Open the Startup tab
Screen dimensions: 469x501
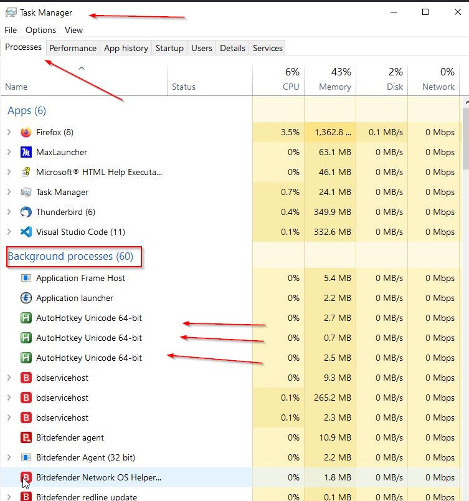click(169, 48)
